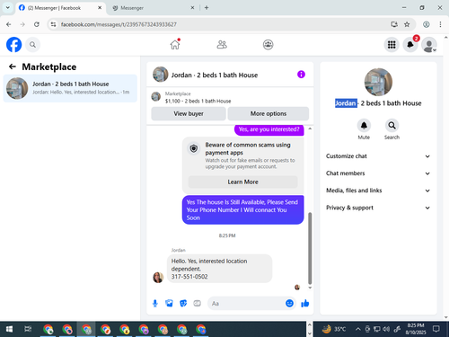Search in conversation using magnifier icon
This screenshot has width=449, height=337.
point(392,125)
